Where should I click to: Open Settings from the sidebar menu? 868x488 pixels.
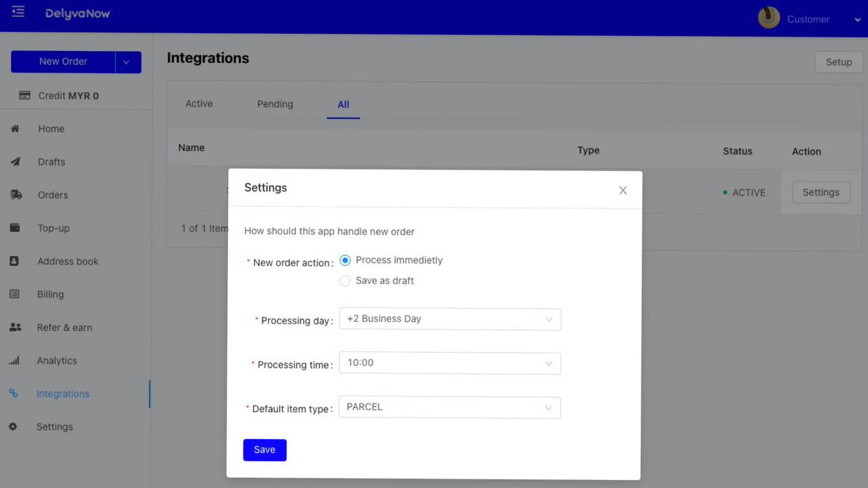[54, 427]
